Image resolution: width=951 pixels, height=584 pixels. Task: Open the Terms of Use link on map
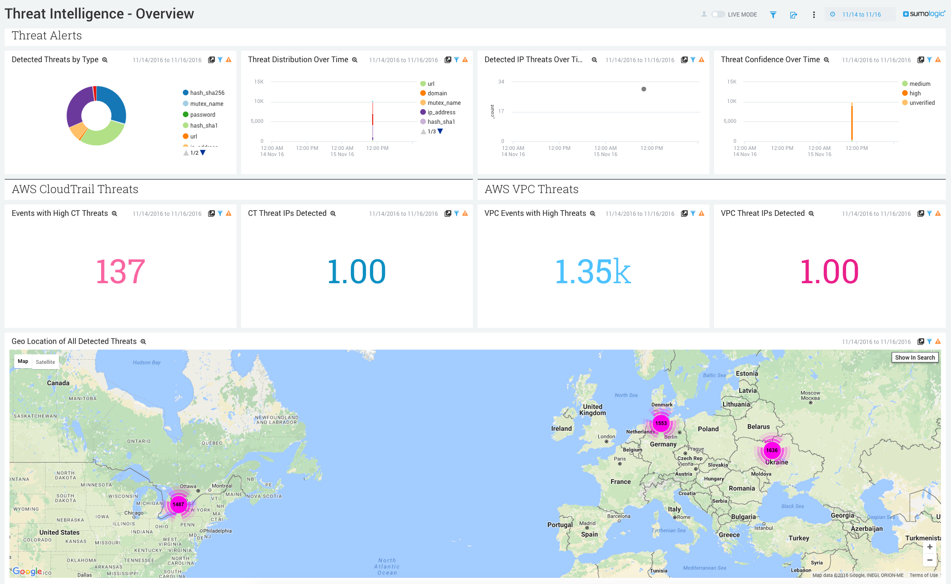pos(923,575)
